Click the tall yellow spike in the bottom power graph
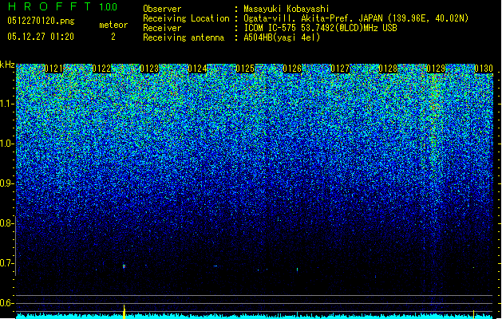The height and width of the screenshot is (319, 502). (125, 312)
